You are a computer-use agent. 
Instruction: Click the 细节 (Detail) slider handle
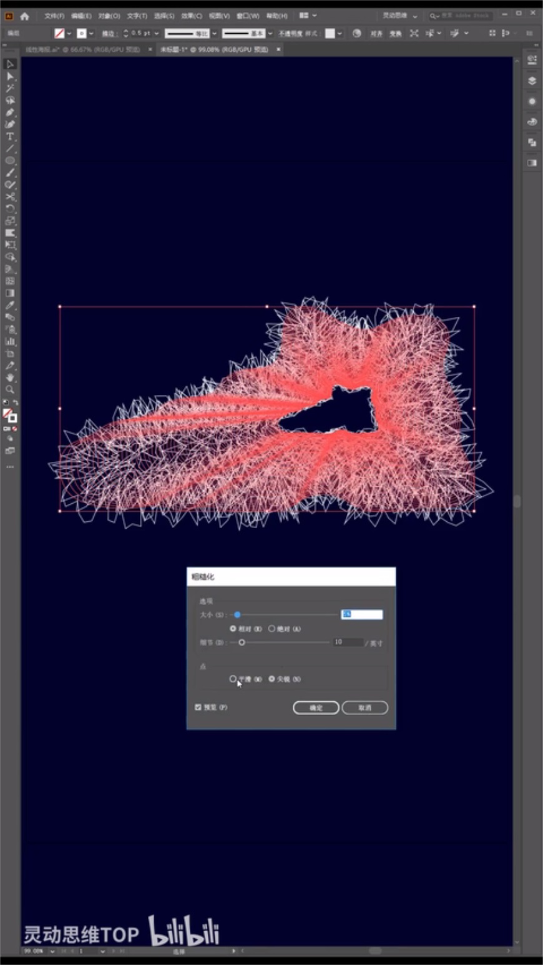click(242, 642)
